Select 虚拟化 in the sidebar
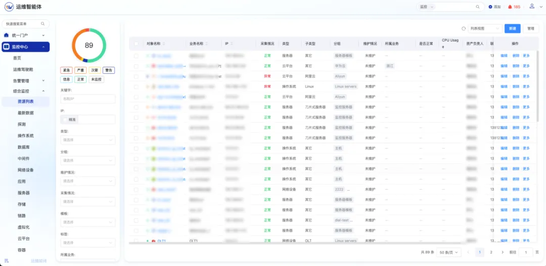Screen dimensions: 546x266 pyautogui.click(x=23, y=227)
